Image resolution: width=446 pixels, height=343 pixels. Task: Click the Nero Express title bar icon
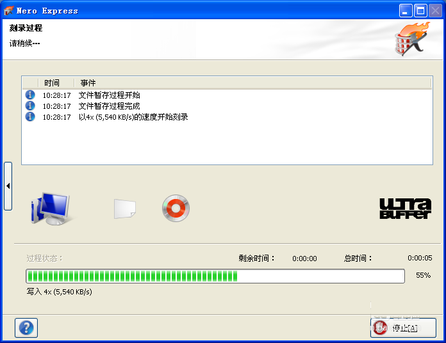(8, 10)
